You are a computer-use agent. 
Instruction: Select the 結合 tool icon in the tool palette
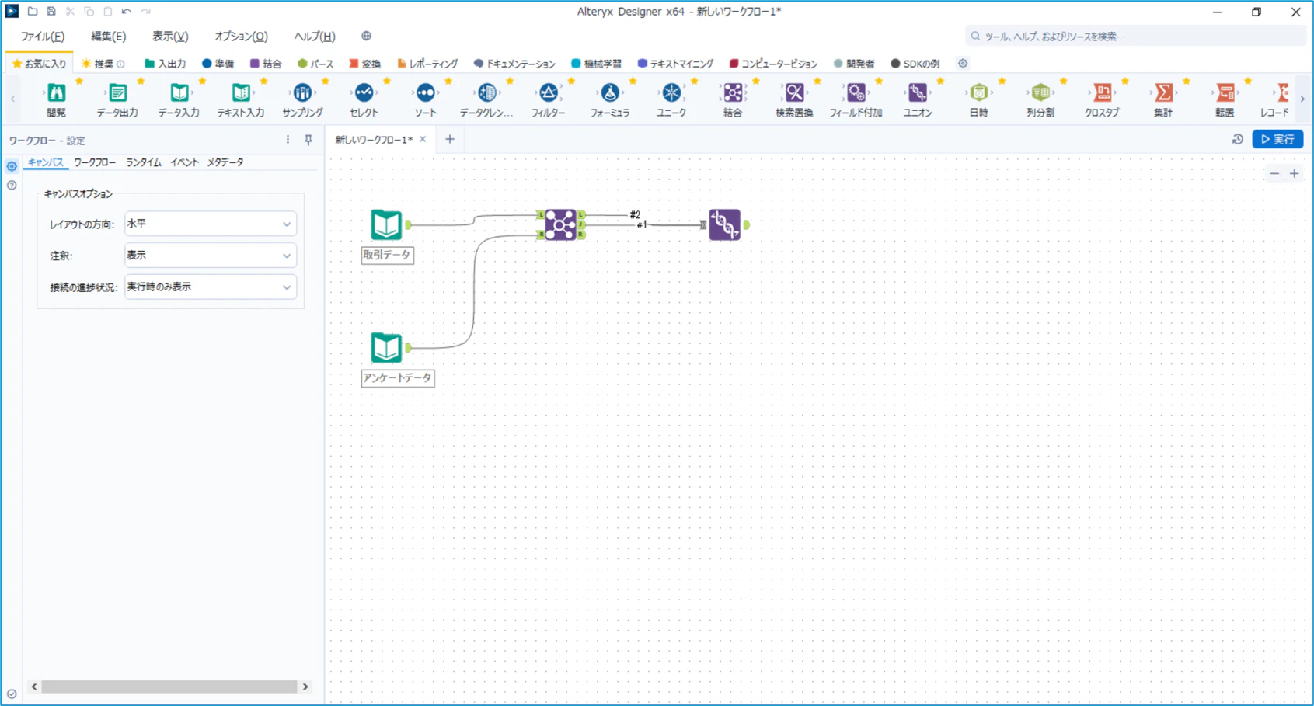click(733, 93)
